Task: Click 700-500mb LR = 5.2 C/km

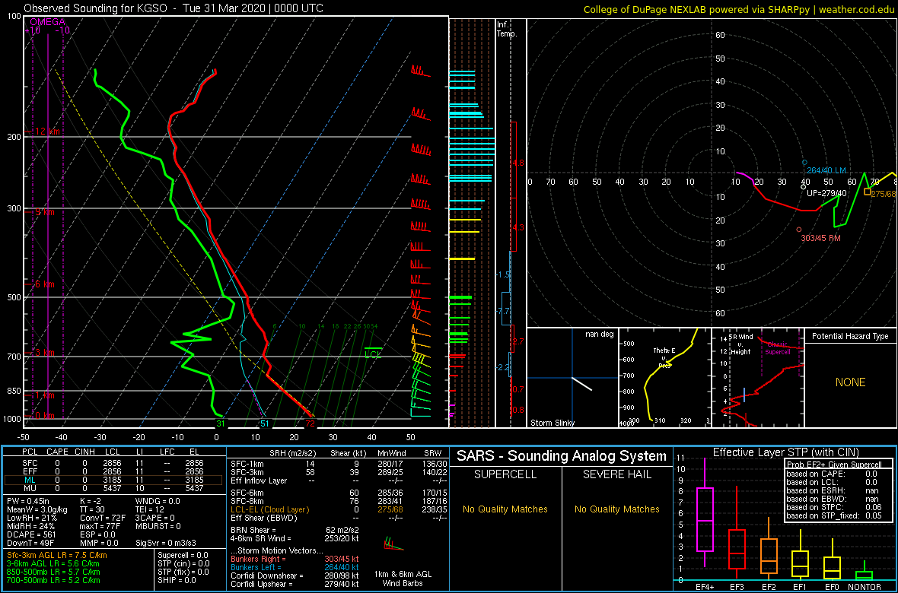Action: click(53, 580)
